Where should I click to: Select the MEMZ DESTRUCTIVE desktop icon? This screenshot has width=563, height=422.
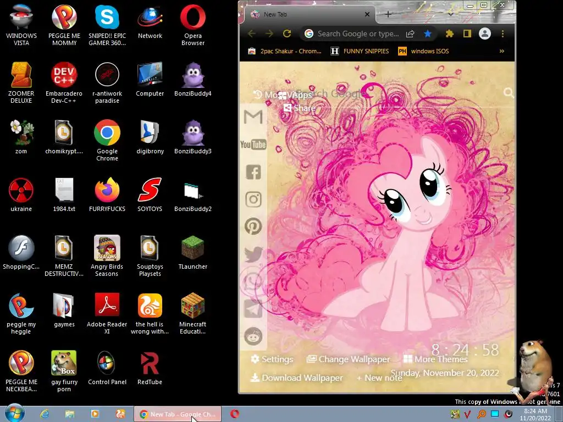pyautogui.click(x=64, y=256)
